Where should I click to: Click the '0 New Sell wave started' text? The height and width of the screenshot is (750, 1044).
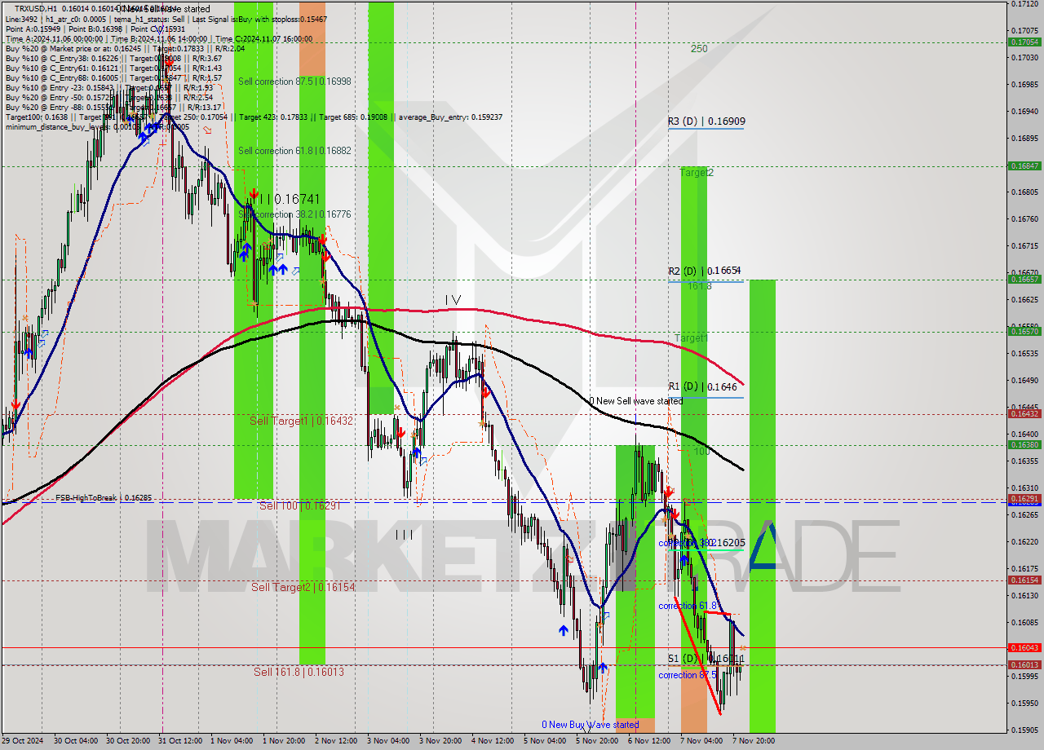coord(636,401)
